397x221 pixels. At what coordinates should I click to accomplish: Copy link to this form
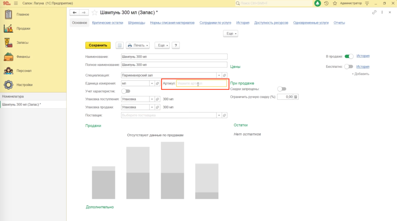(x=374, y=12)
